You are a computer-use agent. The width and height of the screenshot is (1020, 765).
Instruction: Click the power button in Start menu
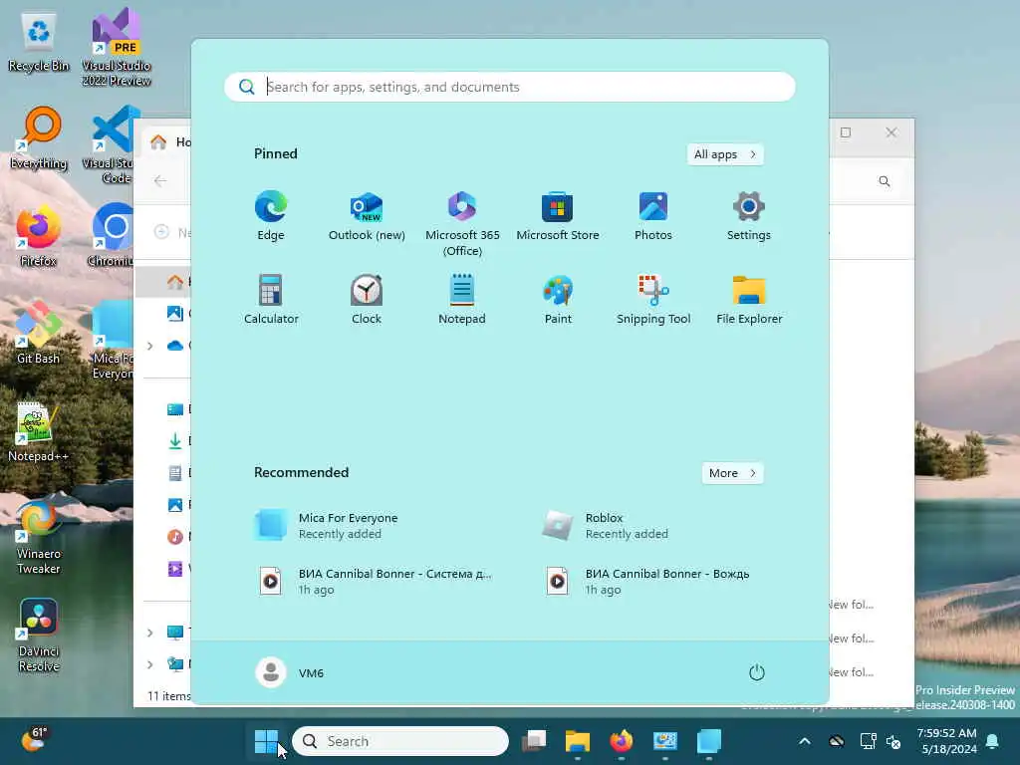coord(757,672)
